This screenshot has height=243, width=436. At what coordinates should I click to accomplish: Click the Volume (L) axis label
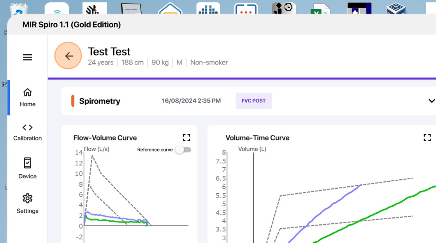point(252,149)
